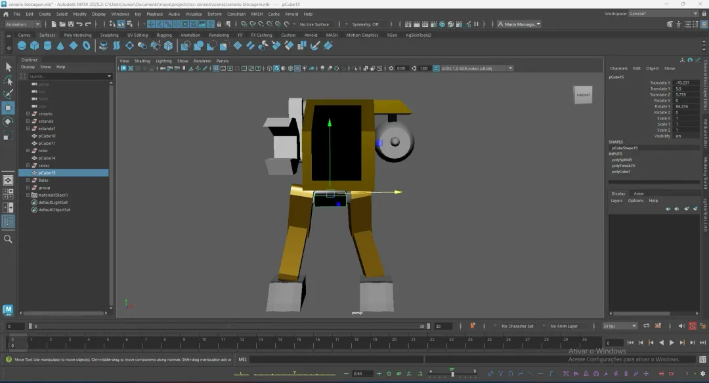Viewport: 709px width, 383px height.
Task: Select pCube14 in Outliner
Action: click(x=47, y=158)
